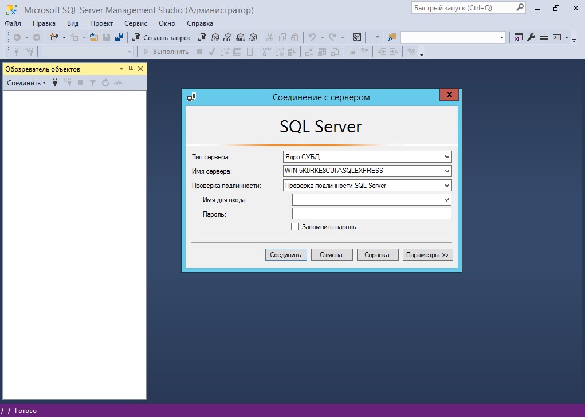Image resolution: width=585 pixels, height=417 pixels.
Task: Click the wrench Properties icon
Action: (x=531, y=37)
